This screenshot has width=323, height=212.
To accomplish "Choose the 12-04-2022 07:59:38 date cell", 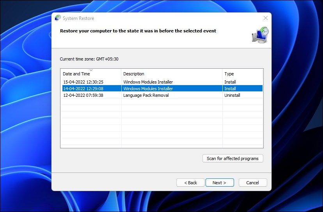I will [x=83, y=95].
